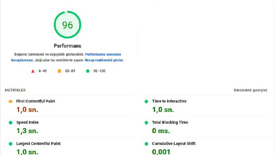Select the Largest Contentful Paint metric label

click(38, 144)
